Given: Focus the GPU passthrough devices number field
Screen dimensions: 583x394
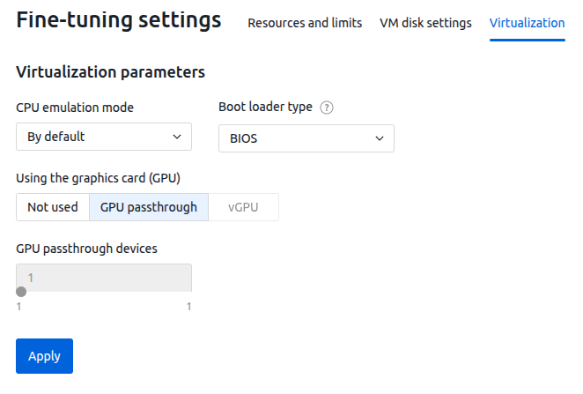Looking at the screenshot, I should point(104,278).
